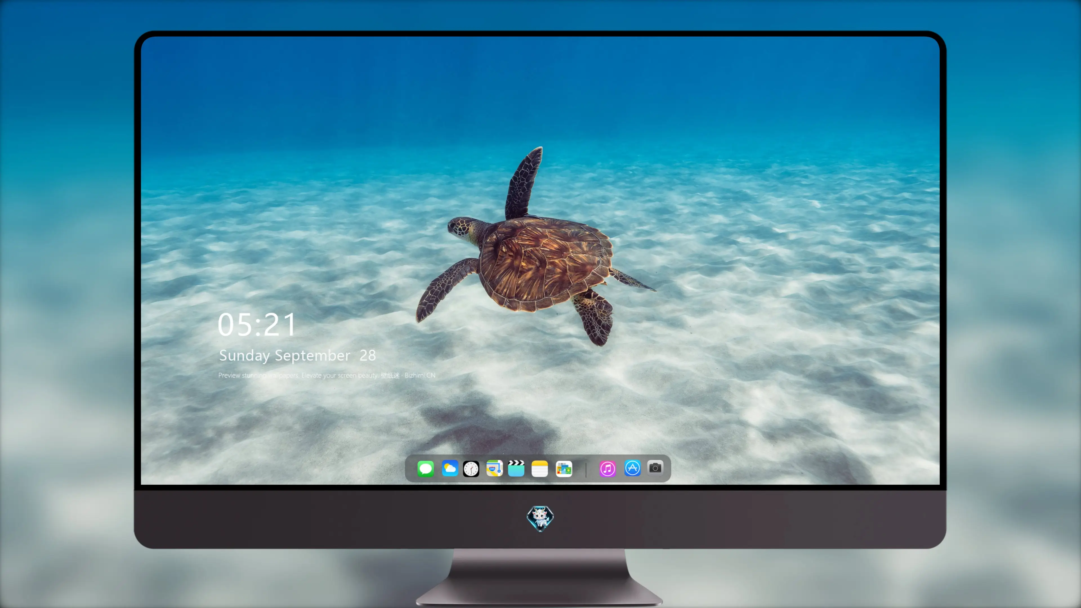
Task: Click the date 'Sunday September 28'
Action: tap(297, 356)
